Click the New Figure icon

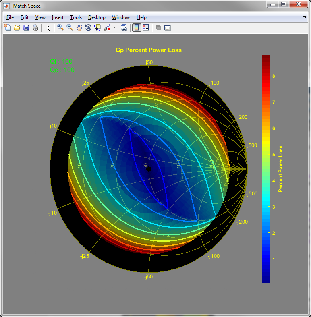(8, 27)
